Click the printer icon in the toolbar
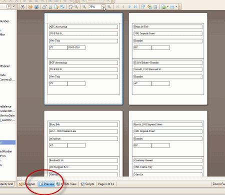Viewport: 225px width, 195px height. [50, 7]
